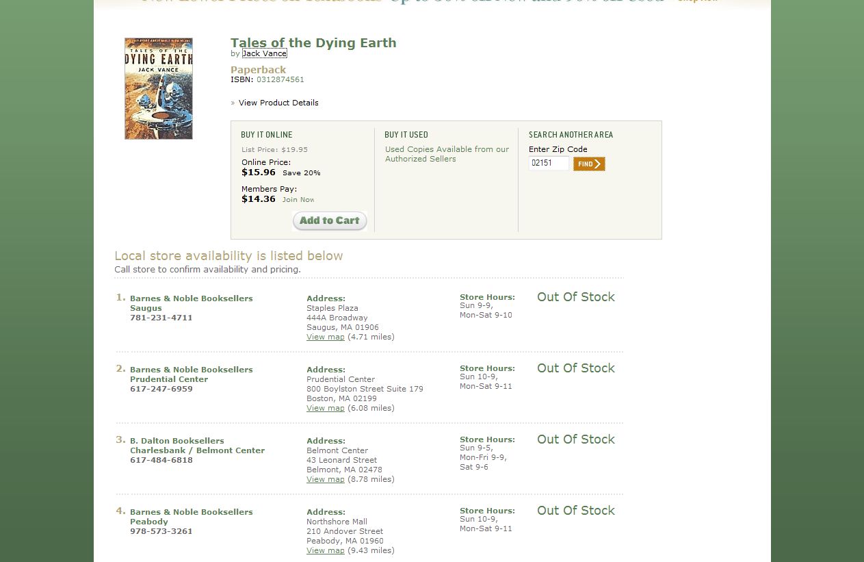Click the Local store availability heading

click(x=228, y=256)
